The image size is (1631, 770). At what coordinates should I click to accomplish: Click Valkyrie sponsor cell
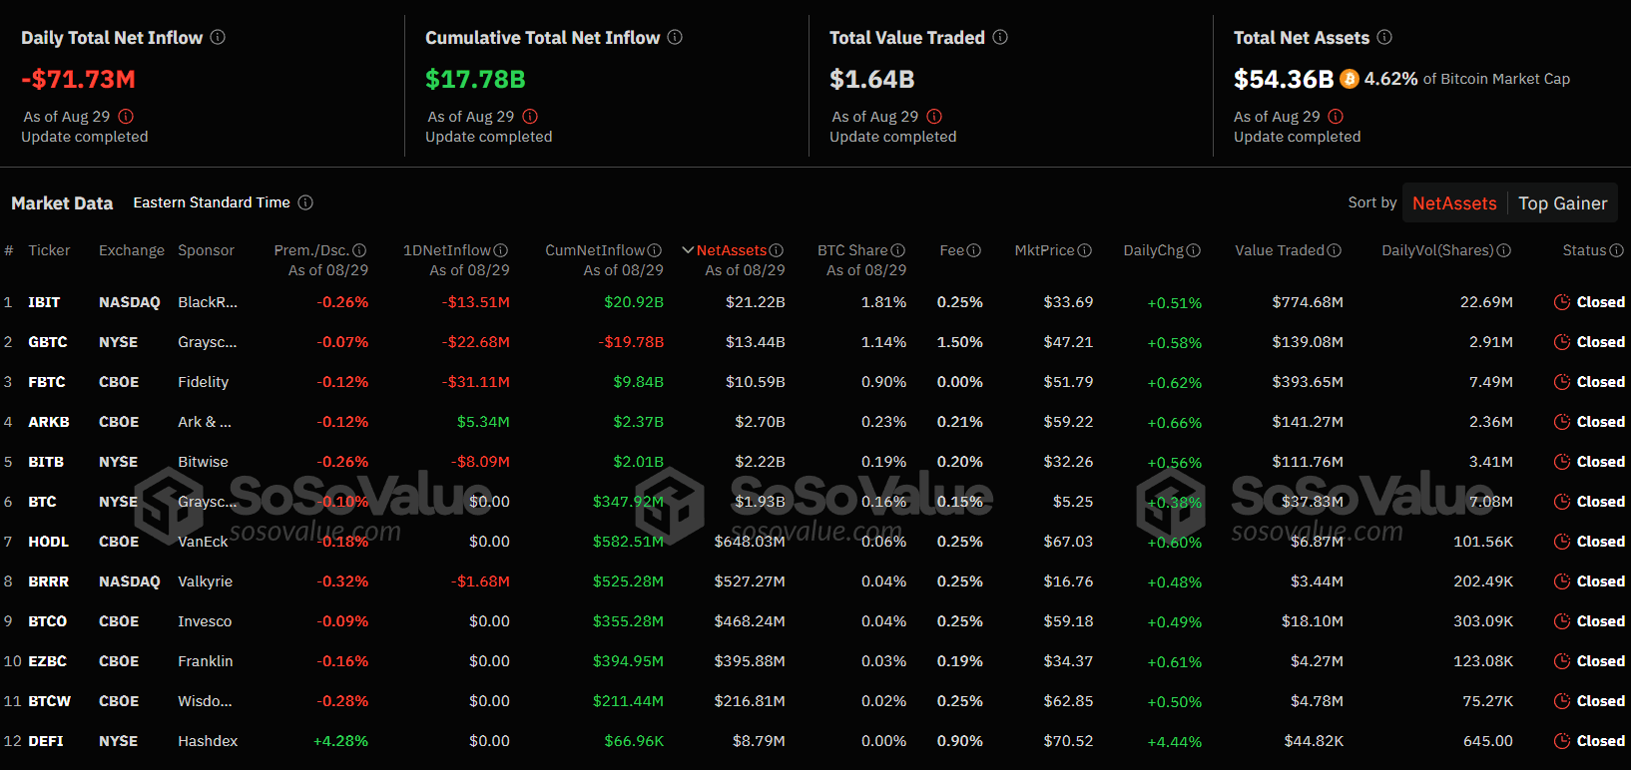pos(206,581)
